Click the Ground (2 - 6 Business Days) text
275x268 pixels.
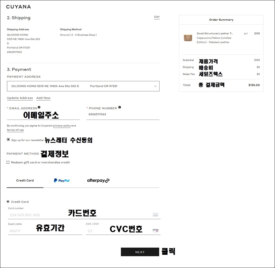(x=78, y=35)
